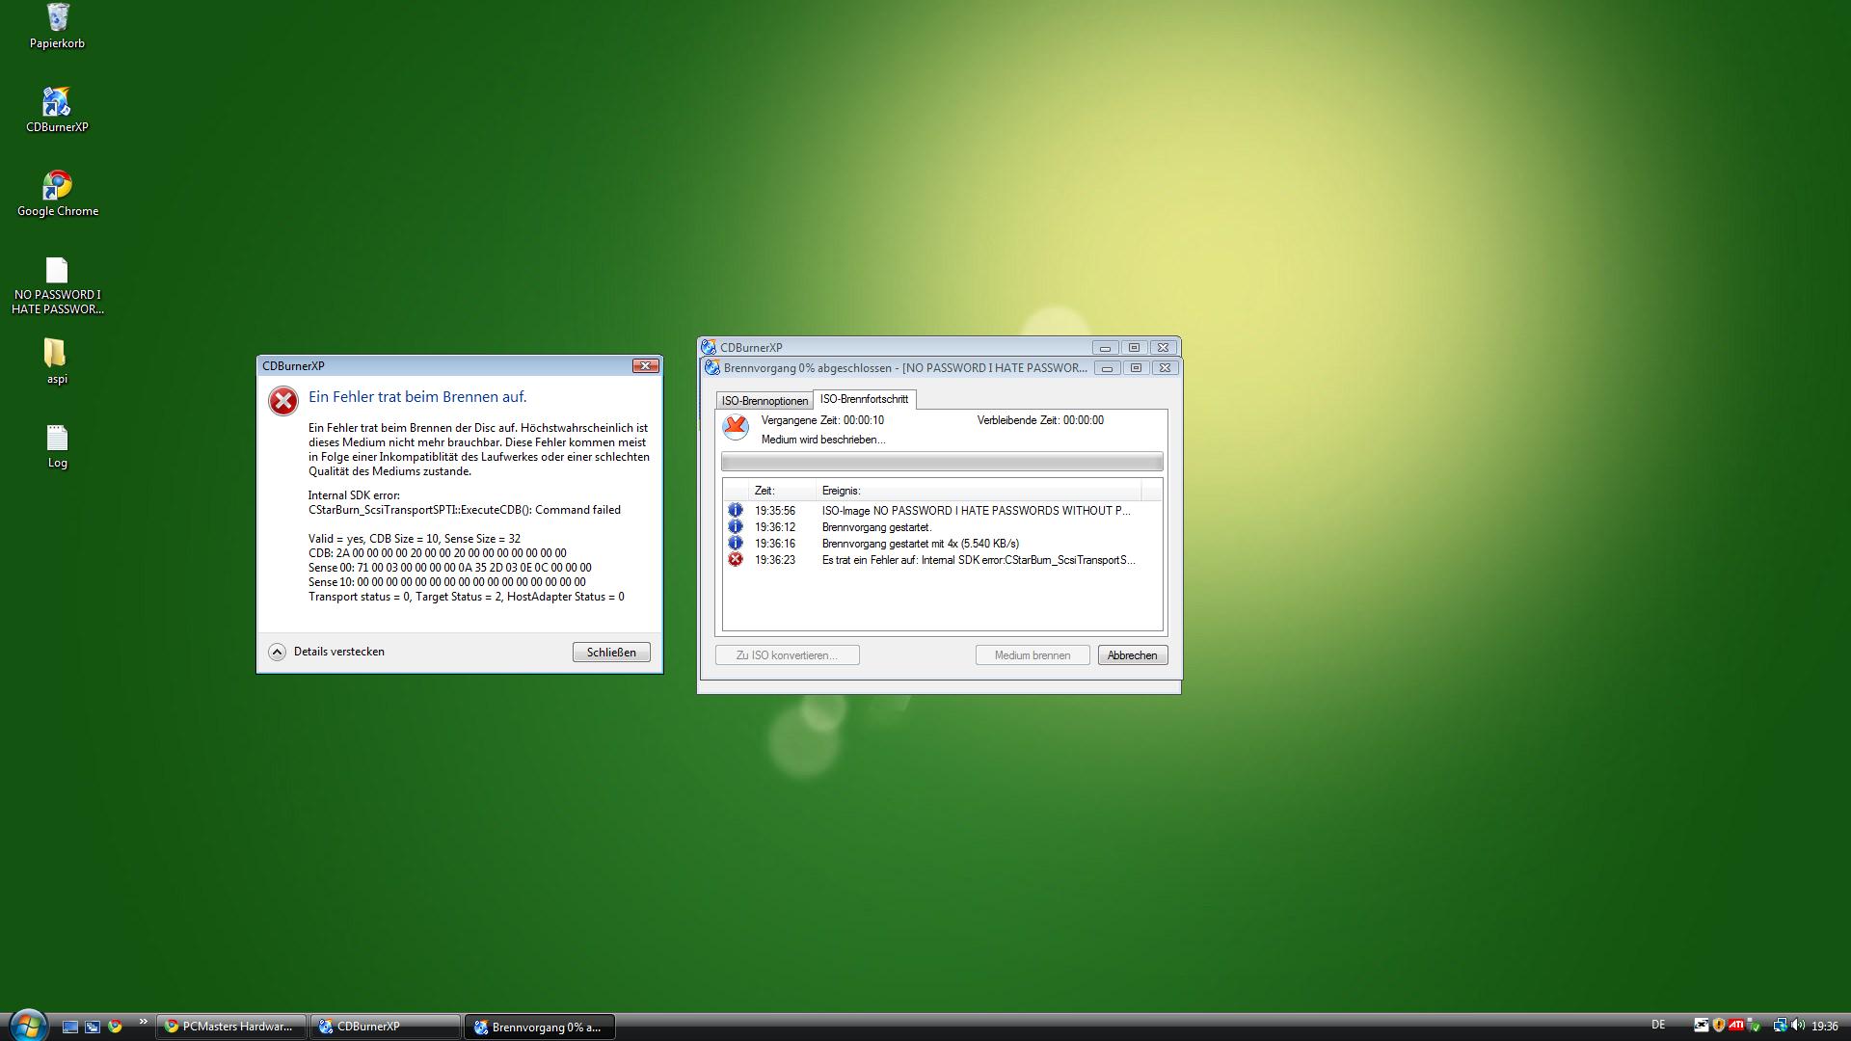
Task: Activate Brennvorgang 0% a... taskbar button
Action: pyautogui.click(x=540, y=1027)
